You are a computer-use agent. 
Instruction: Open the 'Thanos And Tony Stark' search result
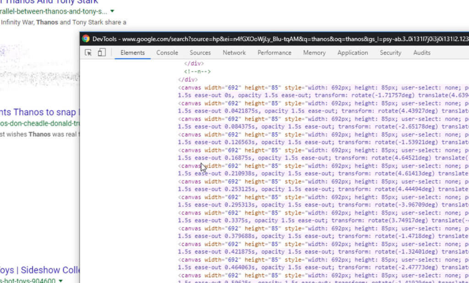[49, 2]
